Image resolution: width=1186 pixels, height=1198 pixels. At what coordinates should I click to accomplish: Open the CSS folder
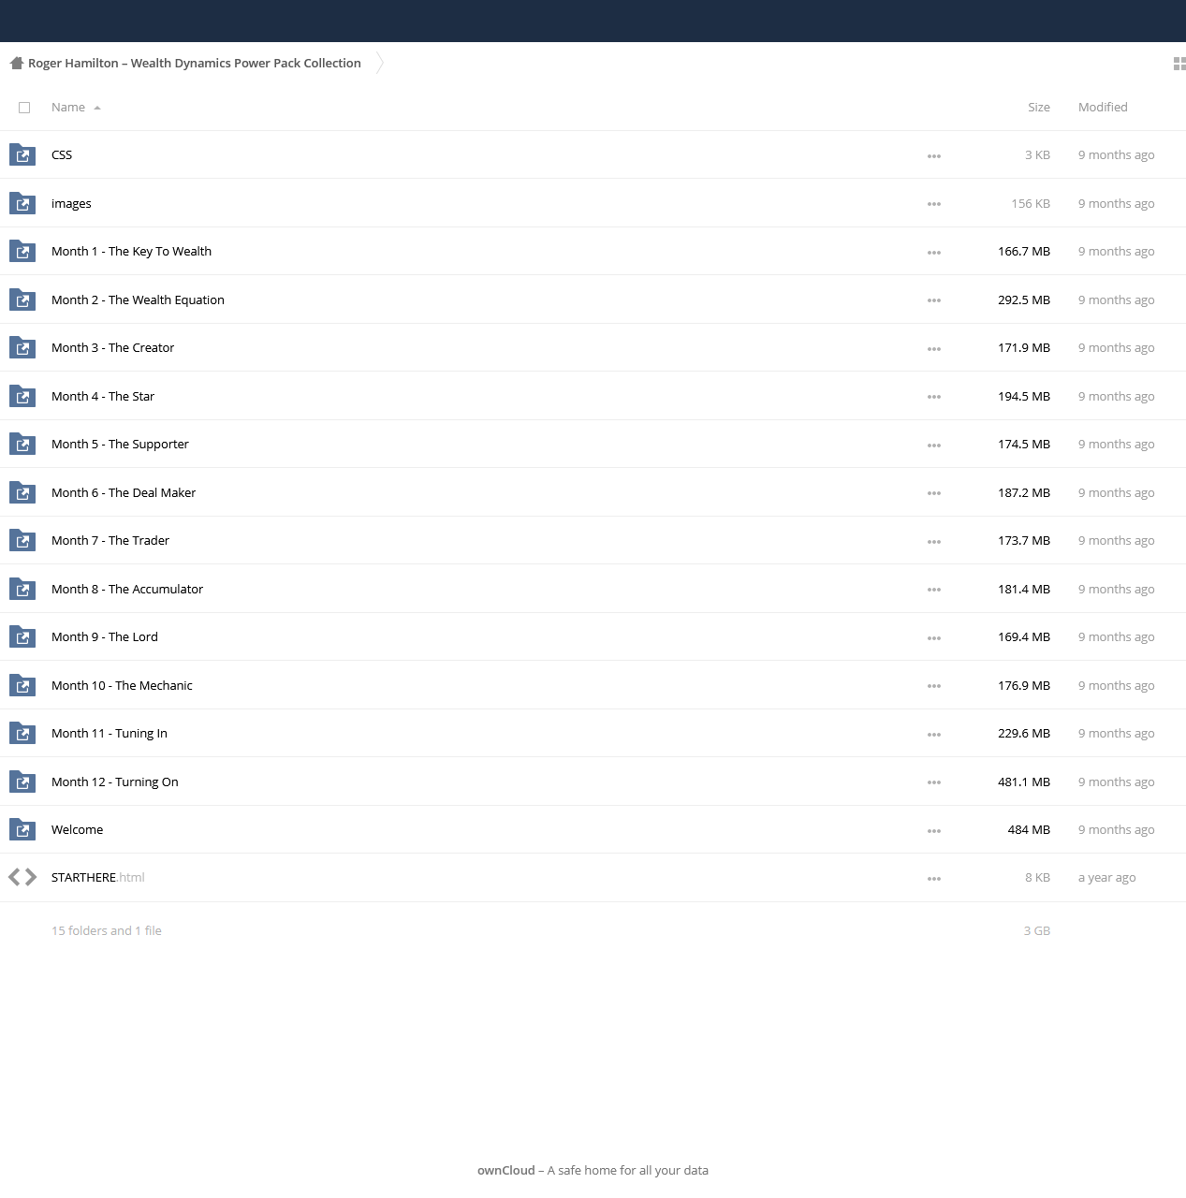(62, 155)
